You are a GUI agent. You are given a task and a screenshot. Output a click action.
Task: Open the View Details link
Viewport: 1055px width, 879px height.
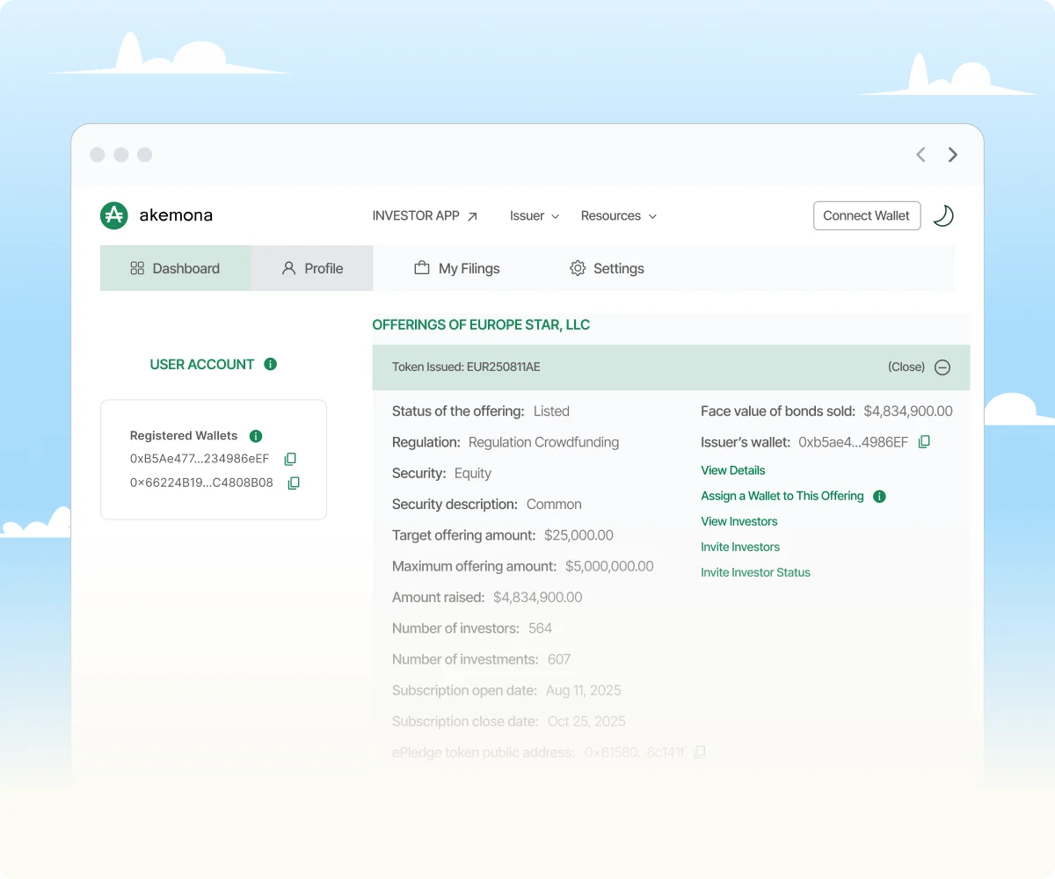click(x=733, y=470)
